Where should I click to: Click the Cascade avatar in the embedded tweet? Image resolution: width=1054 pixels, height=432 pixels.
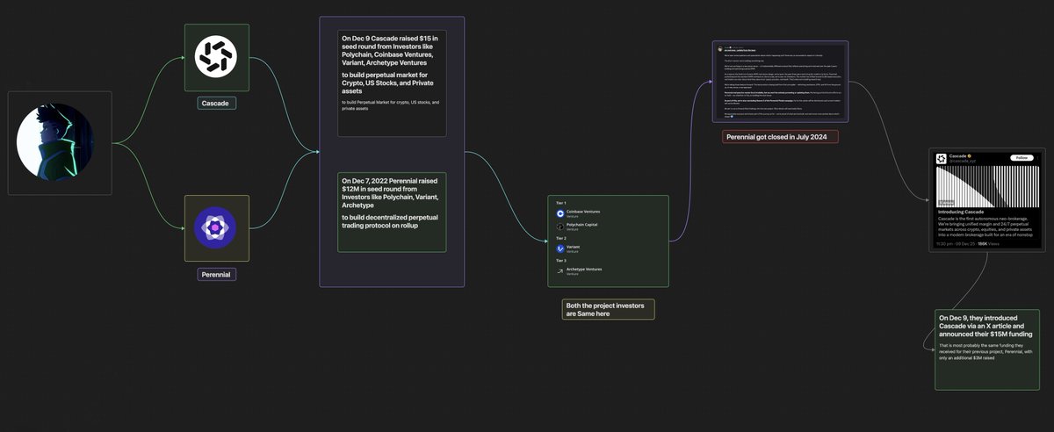(x=941, y=159)
